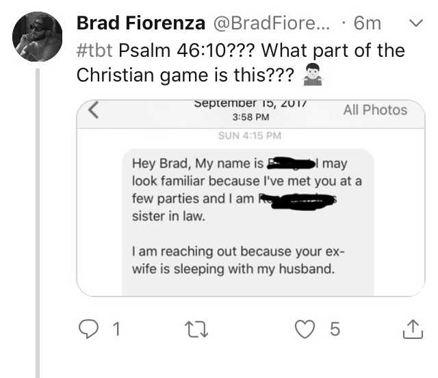
Task: Retweet using the retweet arrows icon
Action: click(196, 329)
